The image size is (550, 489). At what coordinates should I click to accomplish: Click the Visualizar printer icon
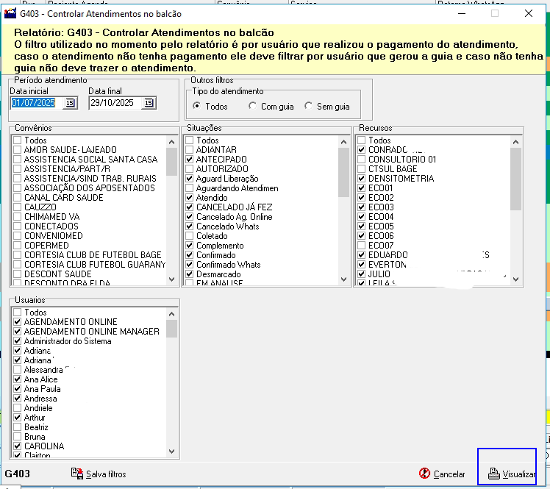tap(495, 474)
